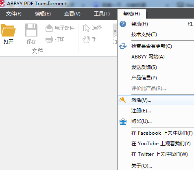Click the 手 tool label
Screen dimensions: 194x170
coord(94,39)
